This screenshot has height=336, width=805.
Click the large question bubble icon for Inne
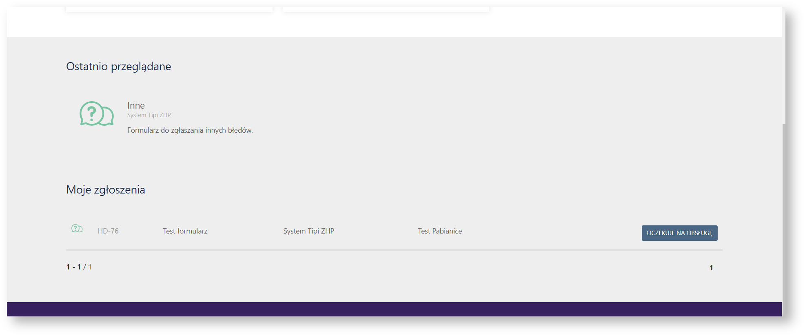(x=96, y=113)
